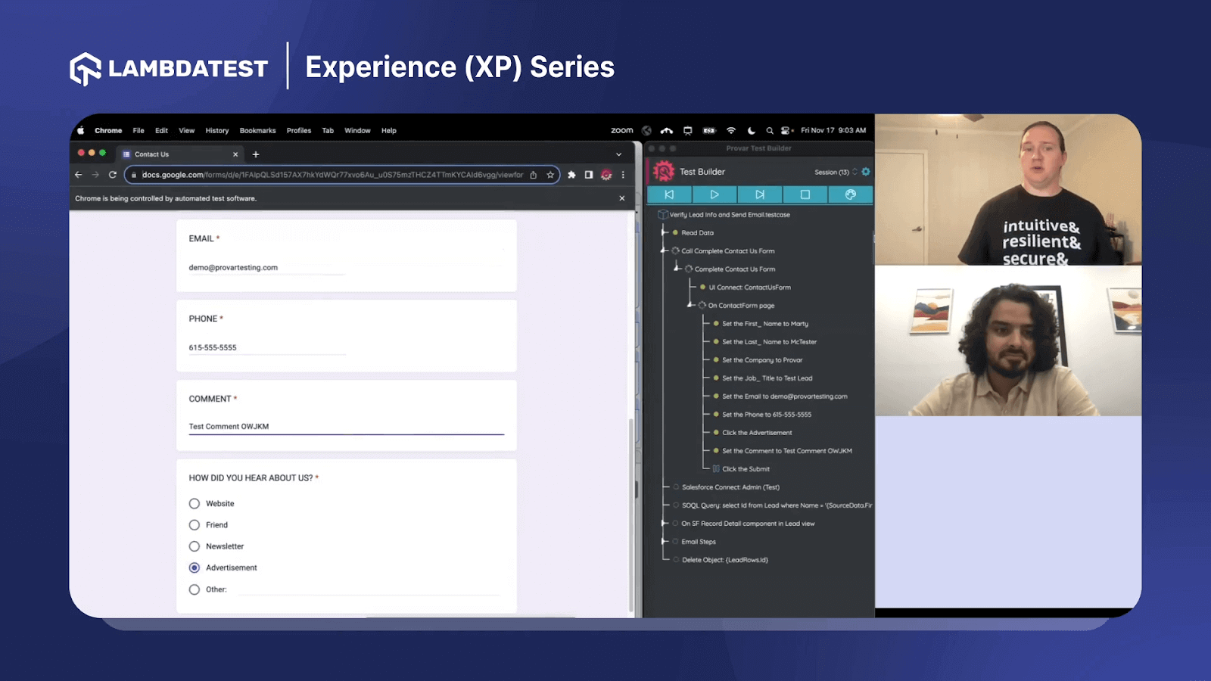
Task: Click the step-back icon in Test Builder toolbar
Action: (670, 194)
